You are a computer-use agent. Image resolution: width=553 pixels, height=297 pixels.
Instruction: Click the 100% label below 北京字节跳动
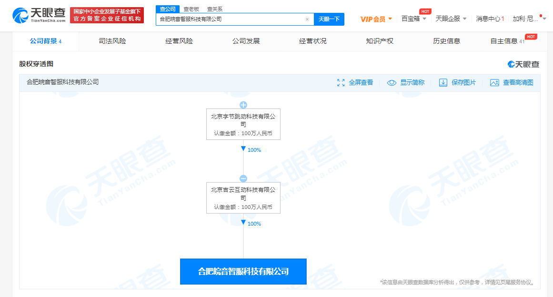pos(254,150)
